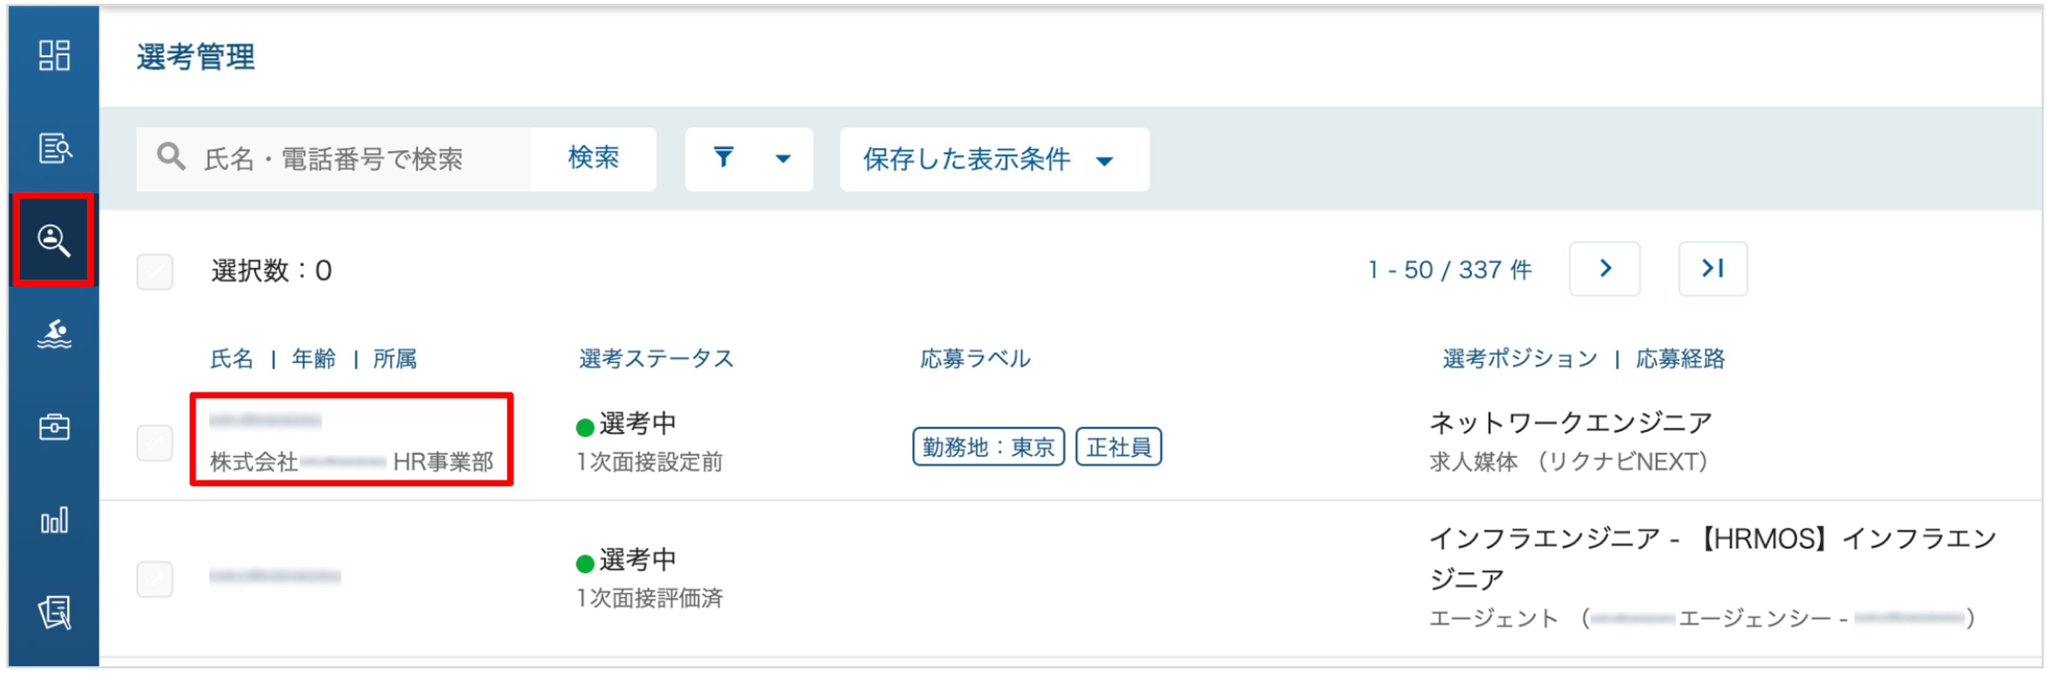The image size is (2052, 684).
Task: Open the 保存した表示条件 dropdown
Action: [993, 159]
